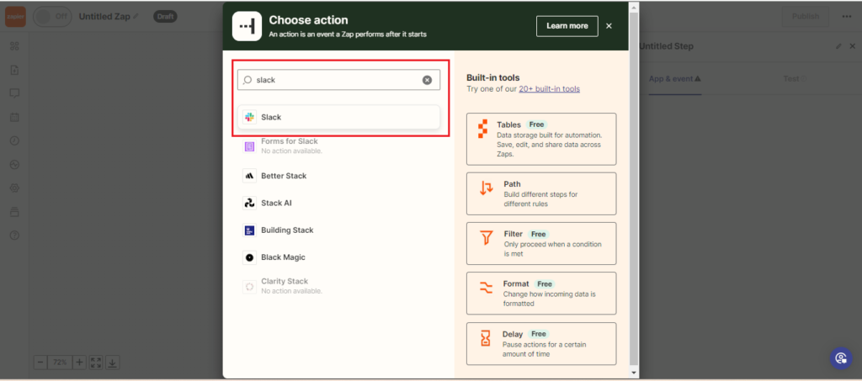Open the apps grid sidebar icon
Image resolution: width=862 pixels, height=381 pixels.
click(15, 46)
